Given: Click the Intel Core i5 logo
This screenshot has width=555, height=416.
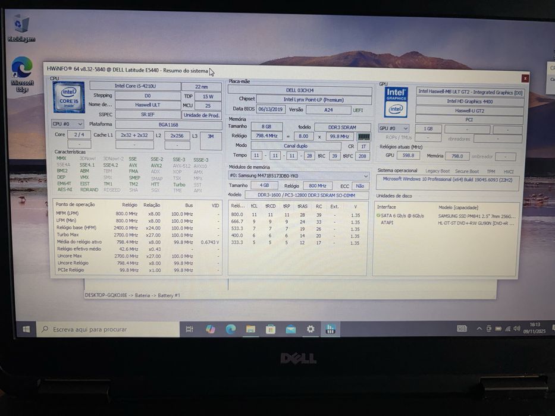Looking at the screenshot, I should [68, 97].
